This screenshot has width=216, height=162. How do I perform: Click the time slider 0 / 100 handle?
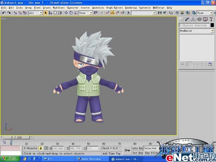click(16, 137)
